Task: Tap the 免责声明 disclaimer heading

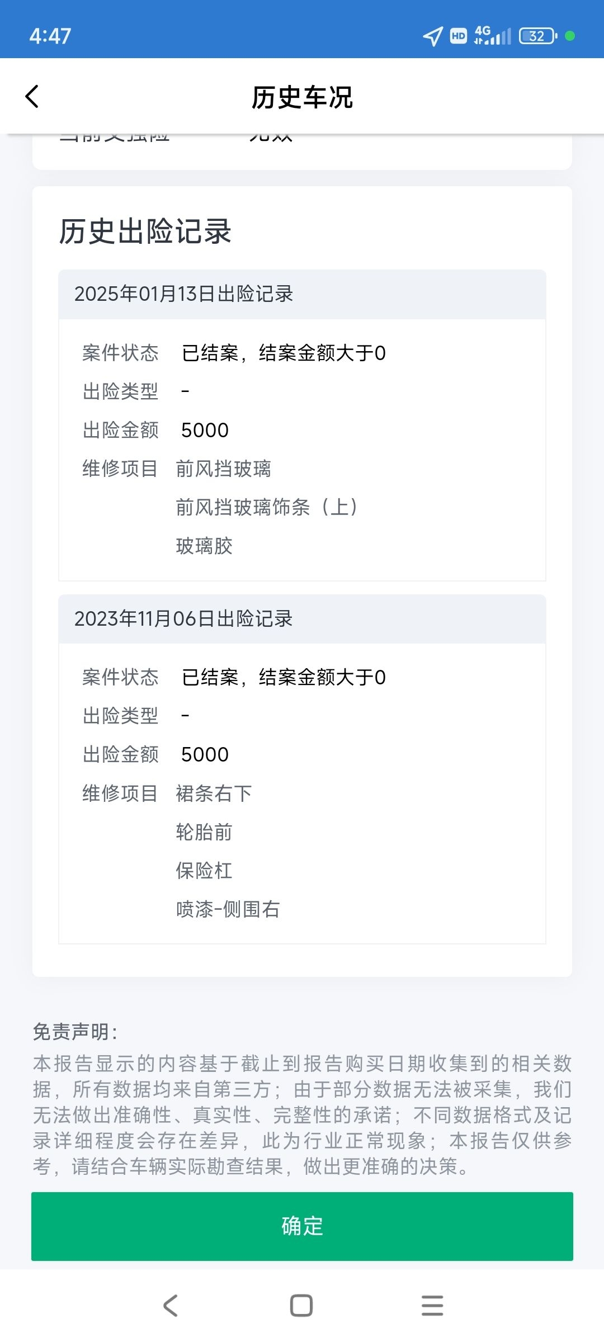Action: coord(75,1032)
